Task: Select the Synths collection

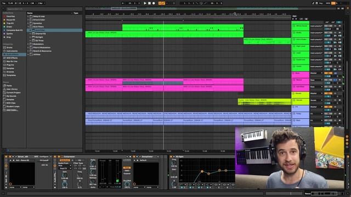Action: pos(10,34)
